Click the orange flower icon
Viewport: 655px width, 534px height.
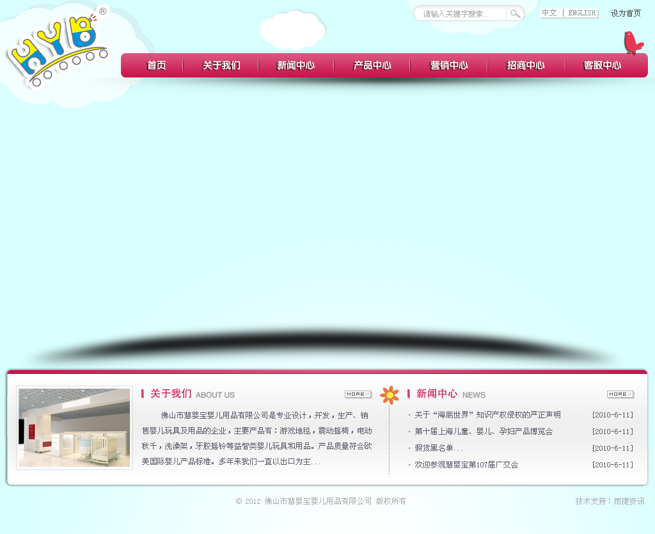point(389,395)
